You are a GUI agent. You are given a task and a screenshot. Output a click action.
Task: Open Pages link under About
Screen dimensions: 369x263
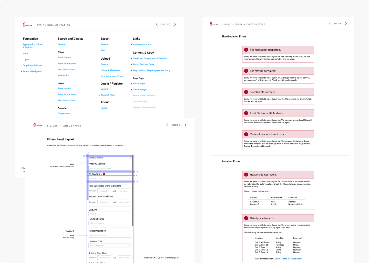[104, 108]
